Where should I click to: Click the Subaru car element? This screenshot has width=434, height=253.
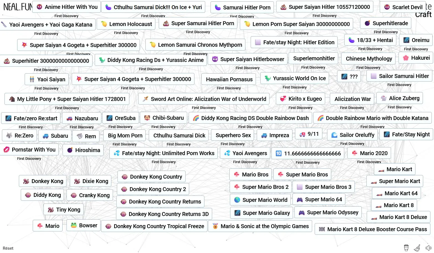tap(55, 136)
